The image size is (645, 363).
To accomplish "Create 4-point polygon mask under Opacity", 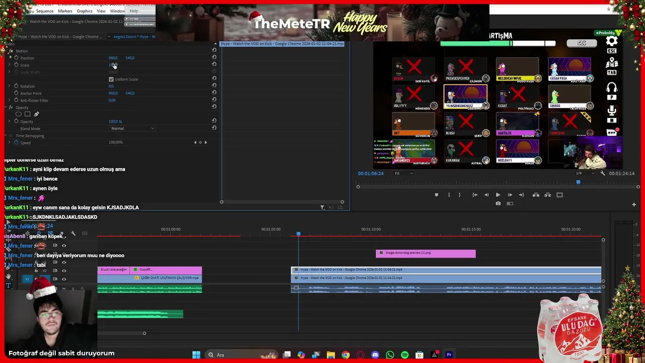I will pos(27,114).
